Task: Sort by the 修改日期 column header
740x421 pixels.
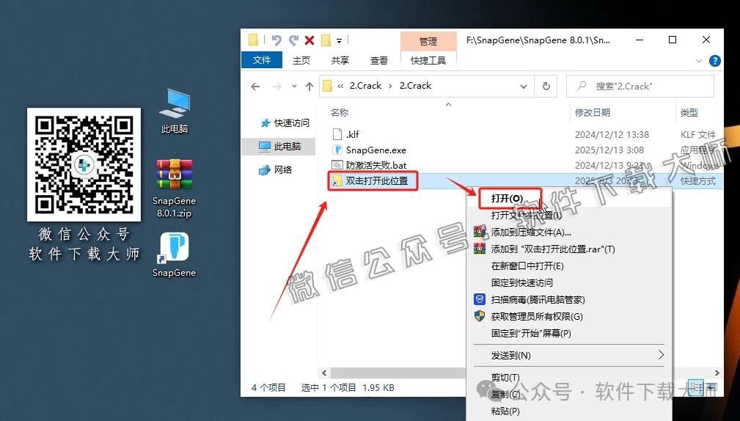Action: point(593,112)
